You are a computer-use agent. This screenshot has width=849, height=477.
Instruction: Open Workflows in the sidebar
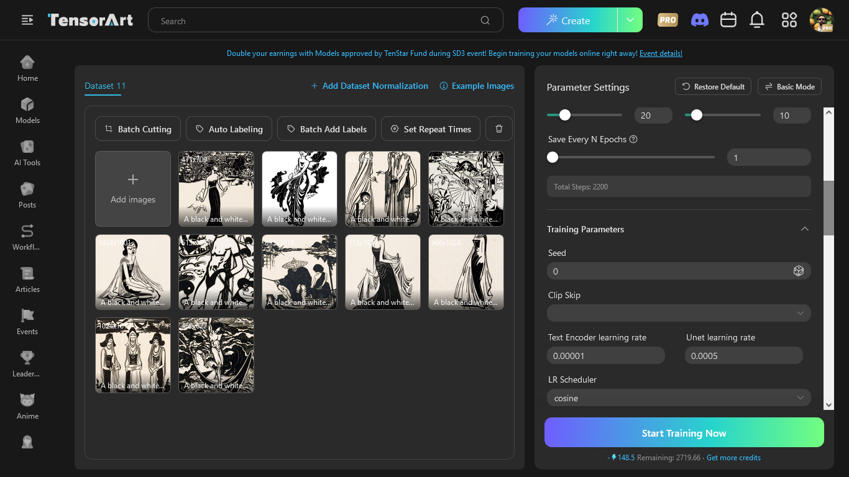coord(27,237)
